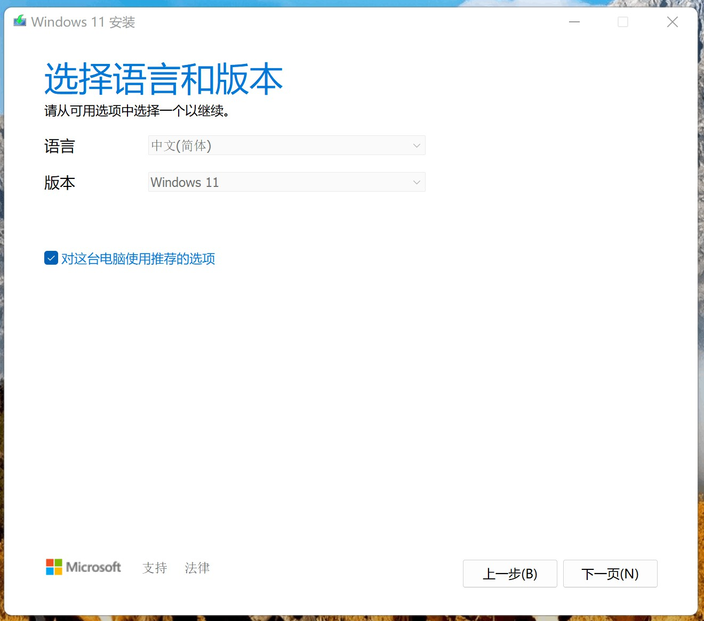Click the 对这台电脑使用推荐的选项 label text
This screenshot has width=704, height=621.
coord(138,259)
